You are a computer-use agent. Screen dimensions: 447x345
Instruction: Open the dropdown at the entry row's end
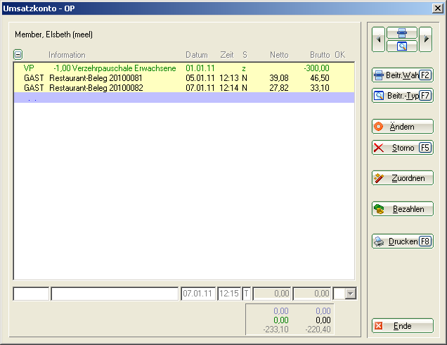[351, 294]
